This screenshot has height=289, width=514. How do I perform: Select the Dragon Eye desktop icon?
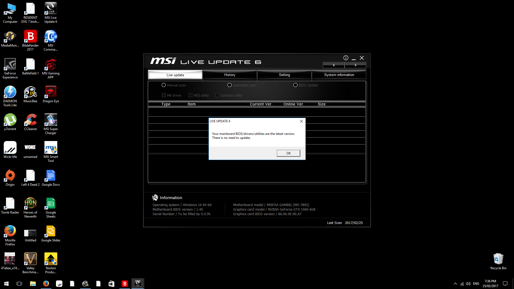coord(51,94)
